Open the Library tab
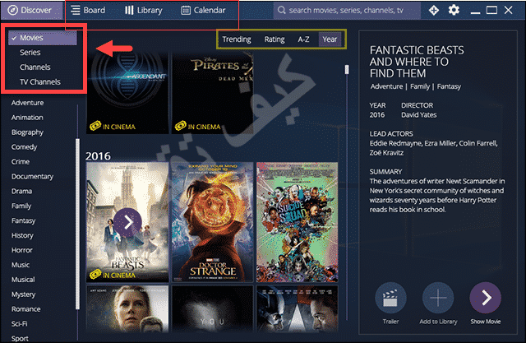 click(144, 11)
